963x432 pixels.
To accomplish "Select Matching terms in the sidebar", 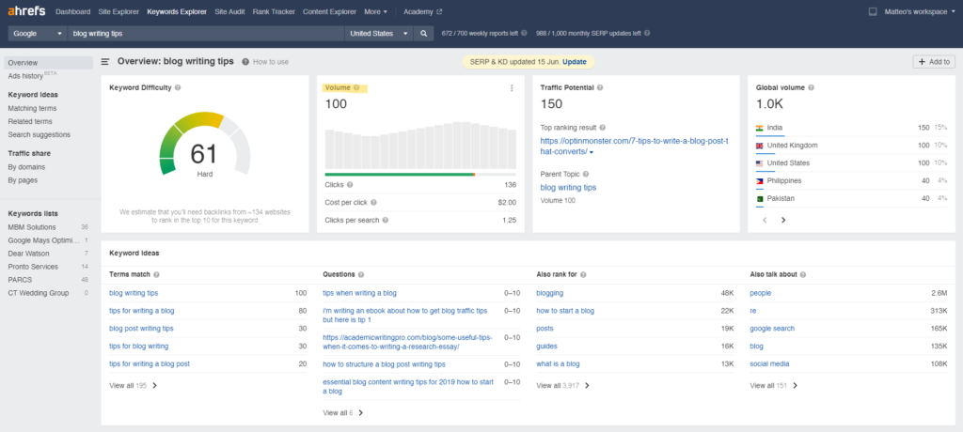I will (x=32, y=109).
